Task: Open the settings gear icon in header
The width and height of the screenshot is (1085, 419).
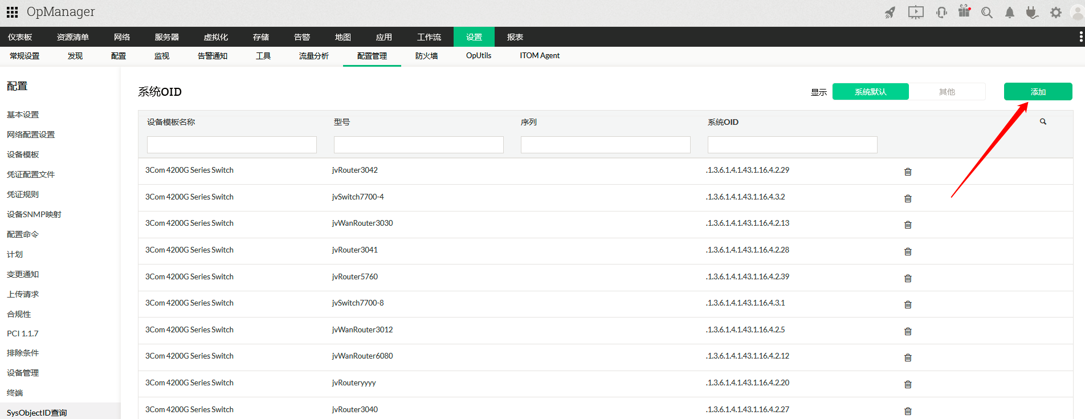Action: coord(1056,13)
